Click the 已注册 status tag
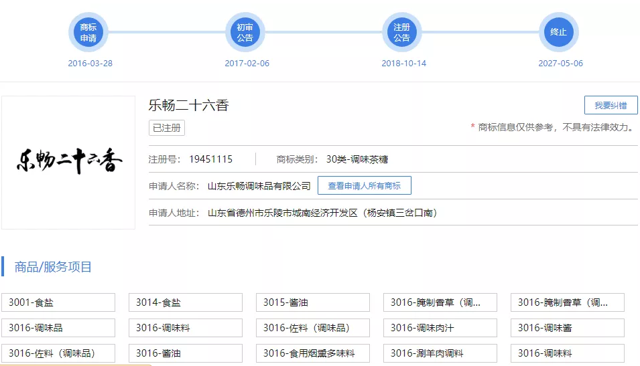The width and height of the screenshot is (640, 366). tap(166, 128)
